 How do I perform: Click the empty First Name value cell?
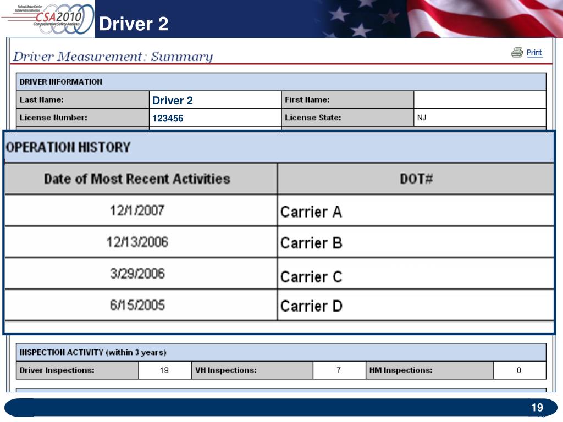[x=479, y=100]
